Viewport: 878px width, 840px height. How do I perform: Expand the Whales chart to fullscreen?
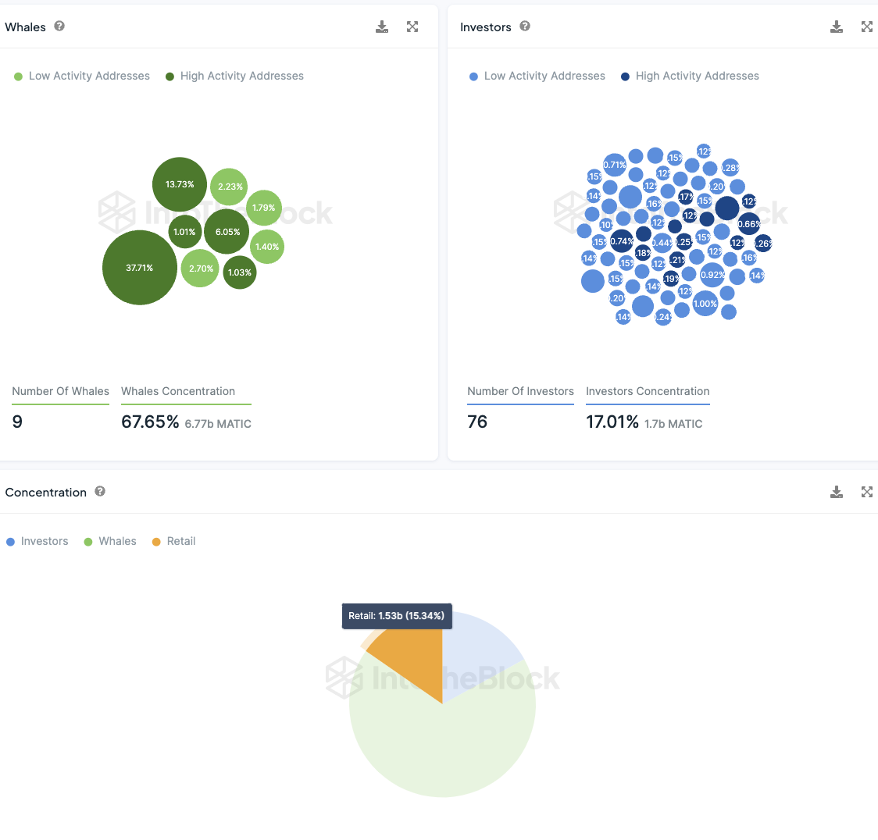point(412,27)
